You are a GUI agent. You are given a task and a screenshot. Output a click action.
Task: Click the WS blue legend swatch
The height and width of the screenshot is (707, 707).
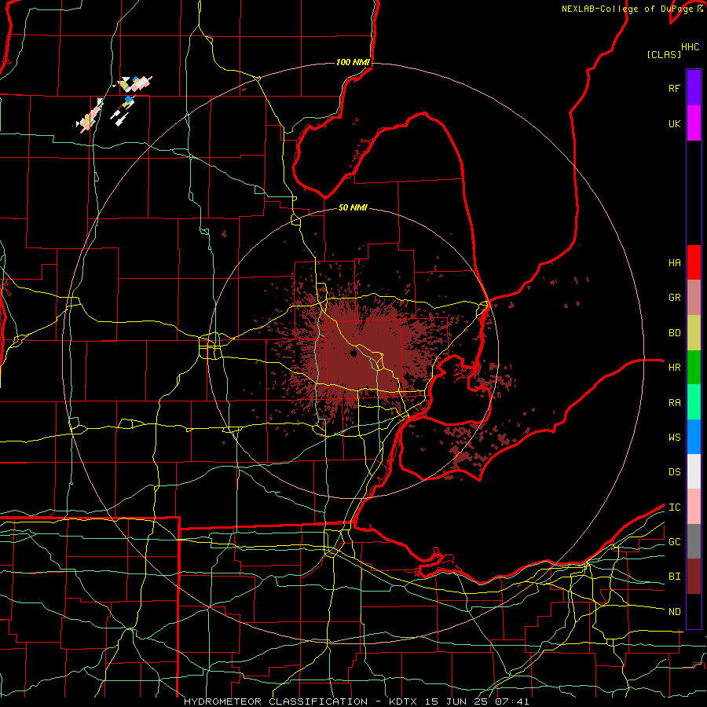pos(694,437)
